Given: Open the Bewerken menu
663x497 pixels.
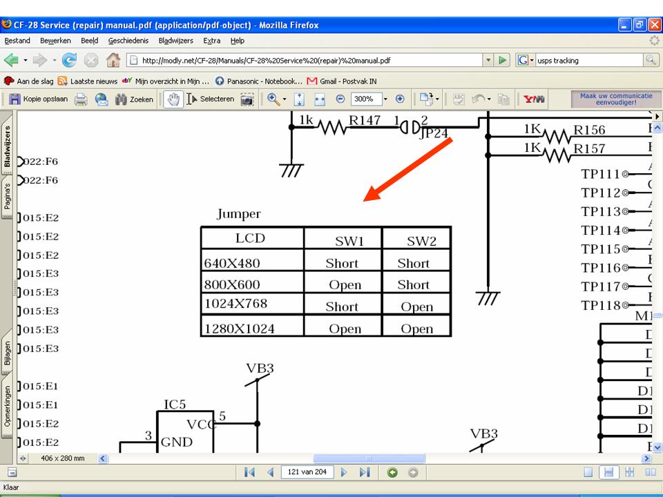Looking at the screenshot, I should (55, 41).
